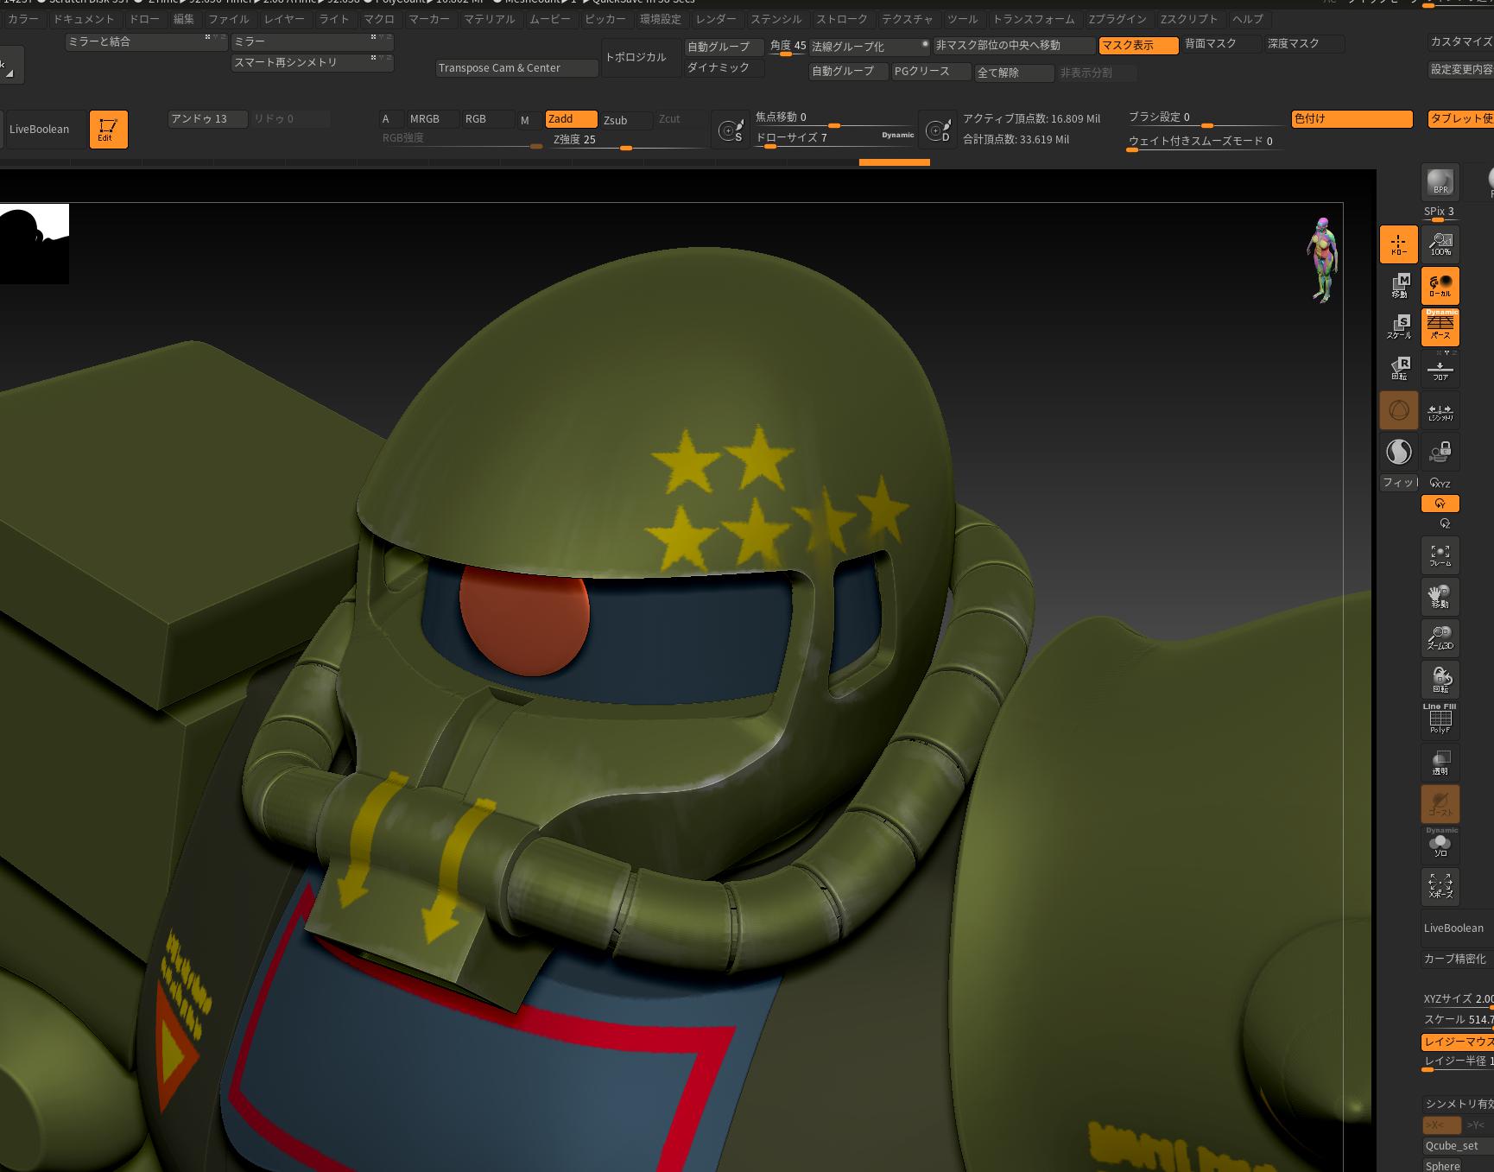1494x1172 pixels.
Task: Click the L.Sym local symmetry icon
Action: pyautogui.click(x=1440, y=410)
